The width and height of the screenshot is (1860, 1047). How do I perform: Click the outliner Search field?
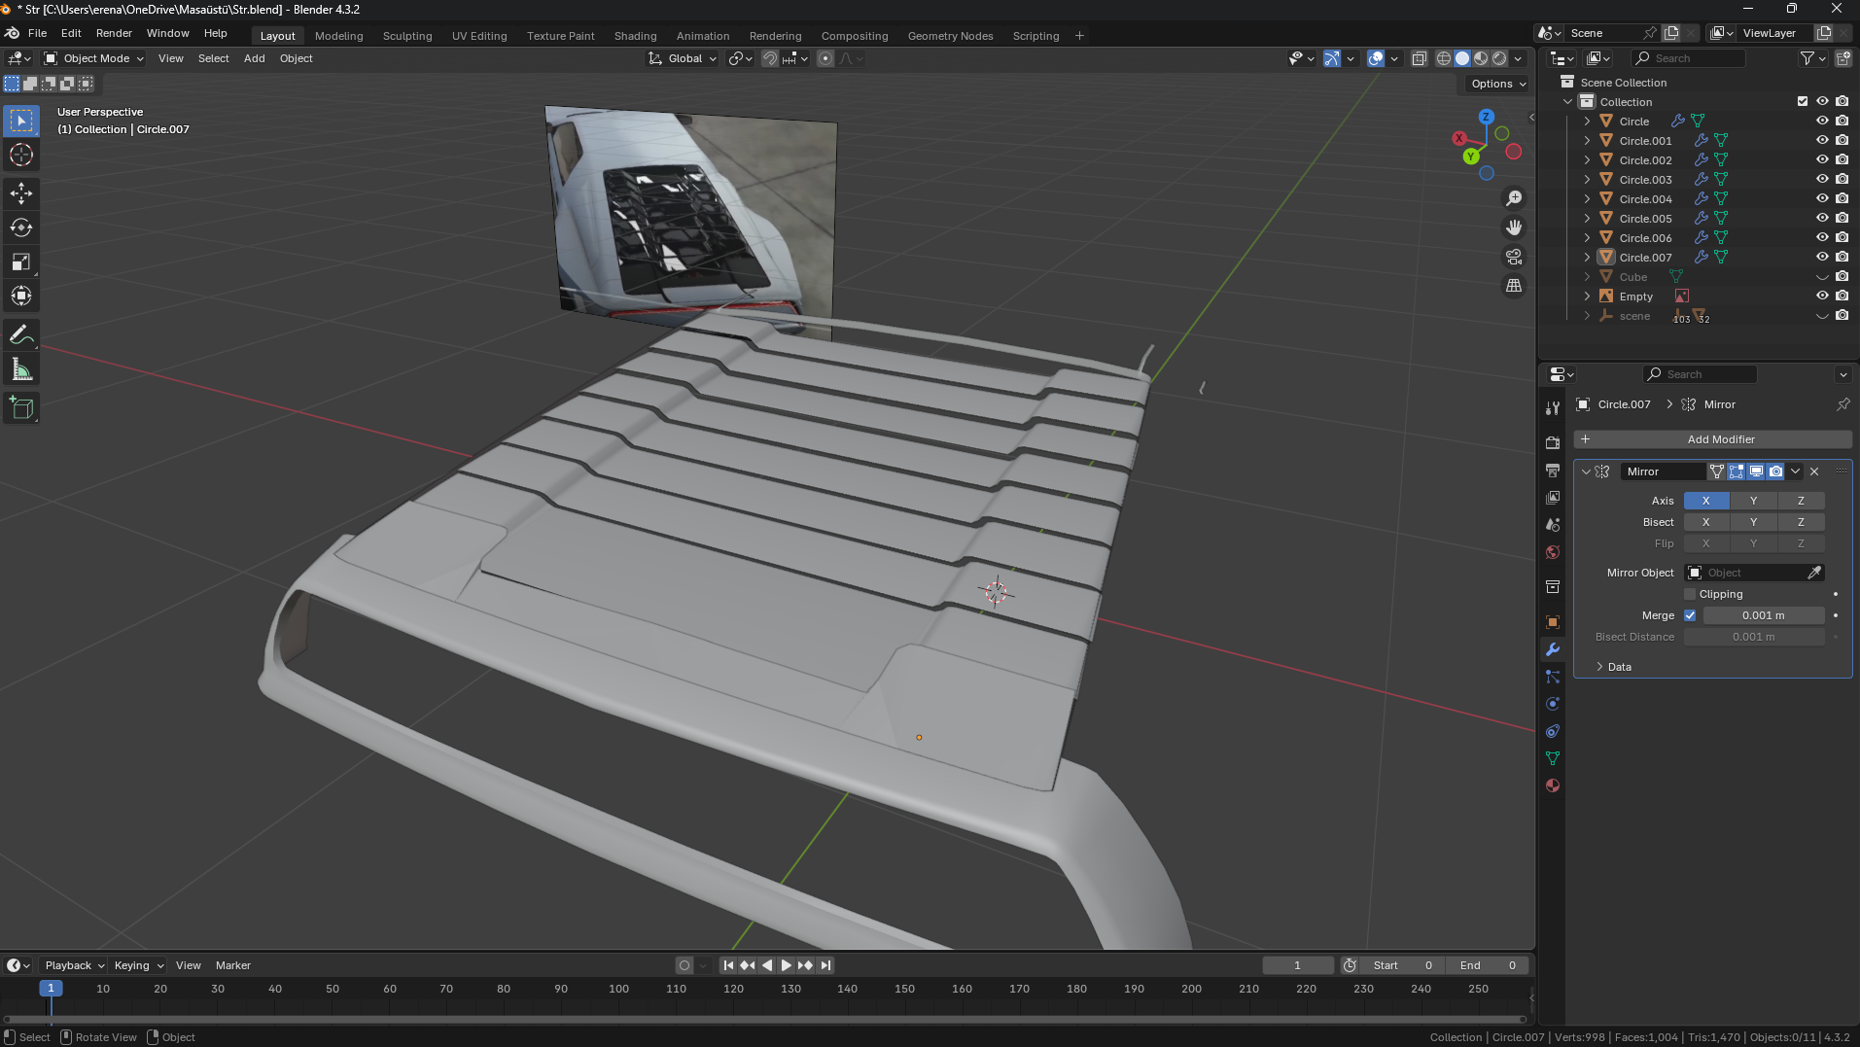[1689, 58]
